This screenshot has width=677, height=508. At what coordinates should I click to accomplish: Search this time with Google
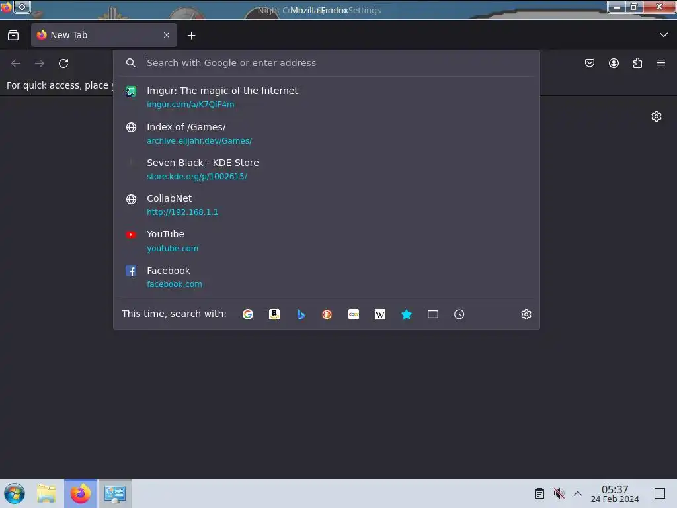pos(248,314)
